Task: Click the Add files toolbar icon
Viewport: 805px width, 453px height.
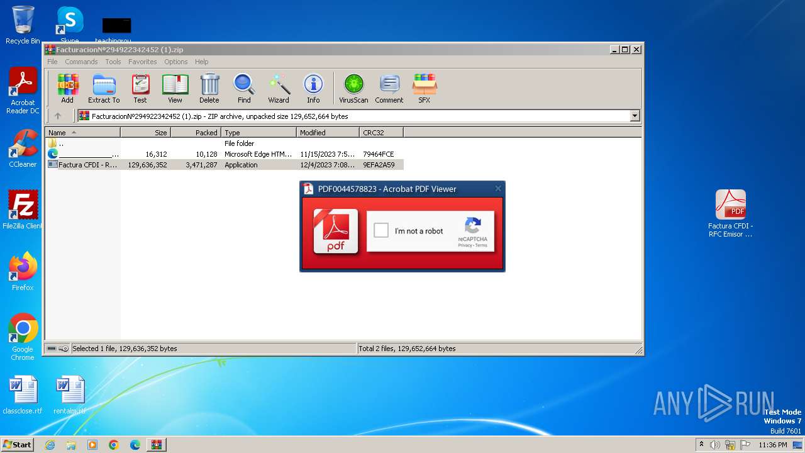Action: (x=67, y=89)
